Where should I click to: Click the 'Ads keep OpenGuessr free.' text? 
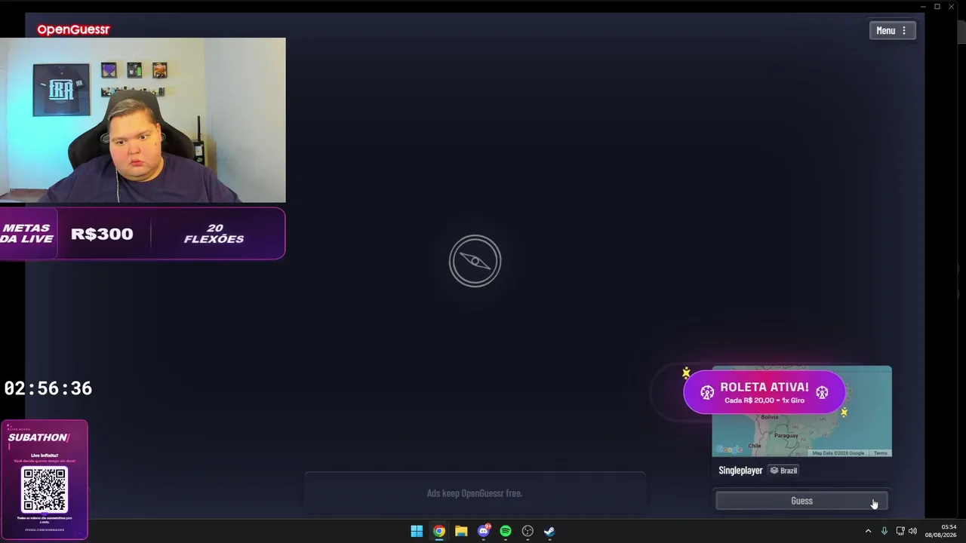point(475,493)
